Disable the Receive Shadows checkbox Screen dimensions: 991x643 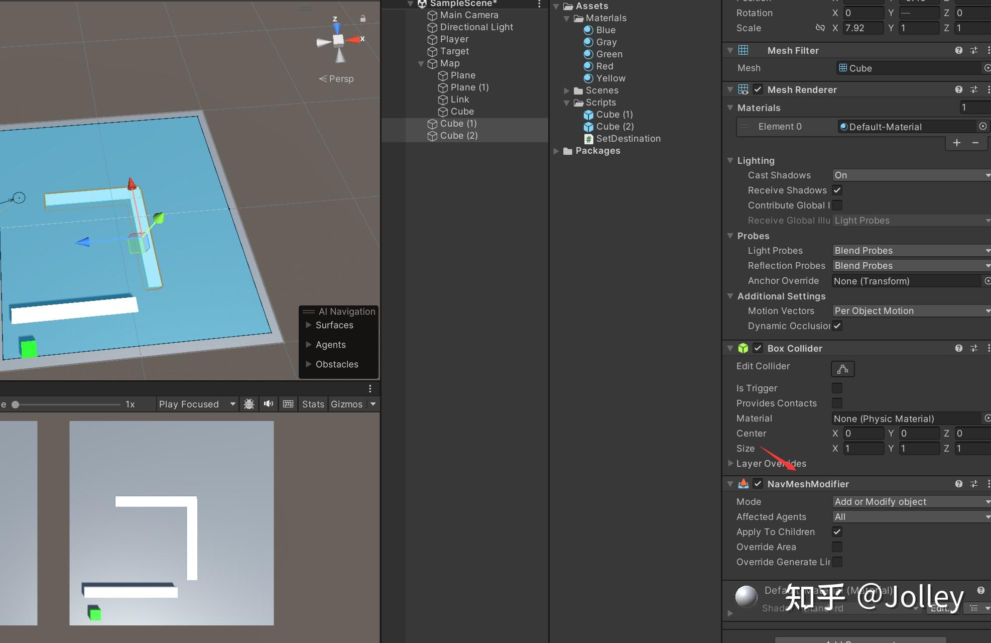(837, 190)
